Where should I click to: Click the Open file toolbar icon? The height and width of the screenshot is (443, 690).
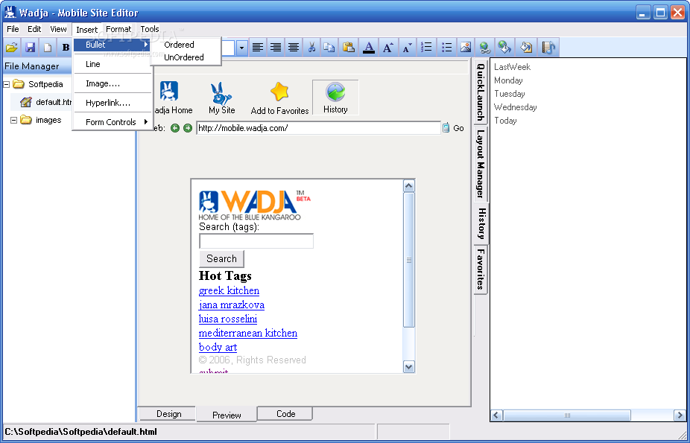click(12, 47)
